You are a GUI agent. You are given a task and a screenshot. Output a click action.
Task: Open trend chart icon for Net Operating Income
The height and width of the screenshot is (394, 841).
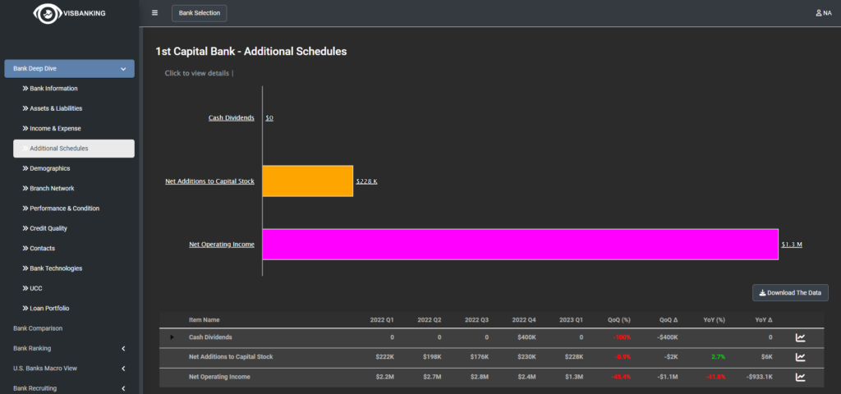[800, 377]
